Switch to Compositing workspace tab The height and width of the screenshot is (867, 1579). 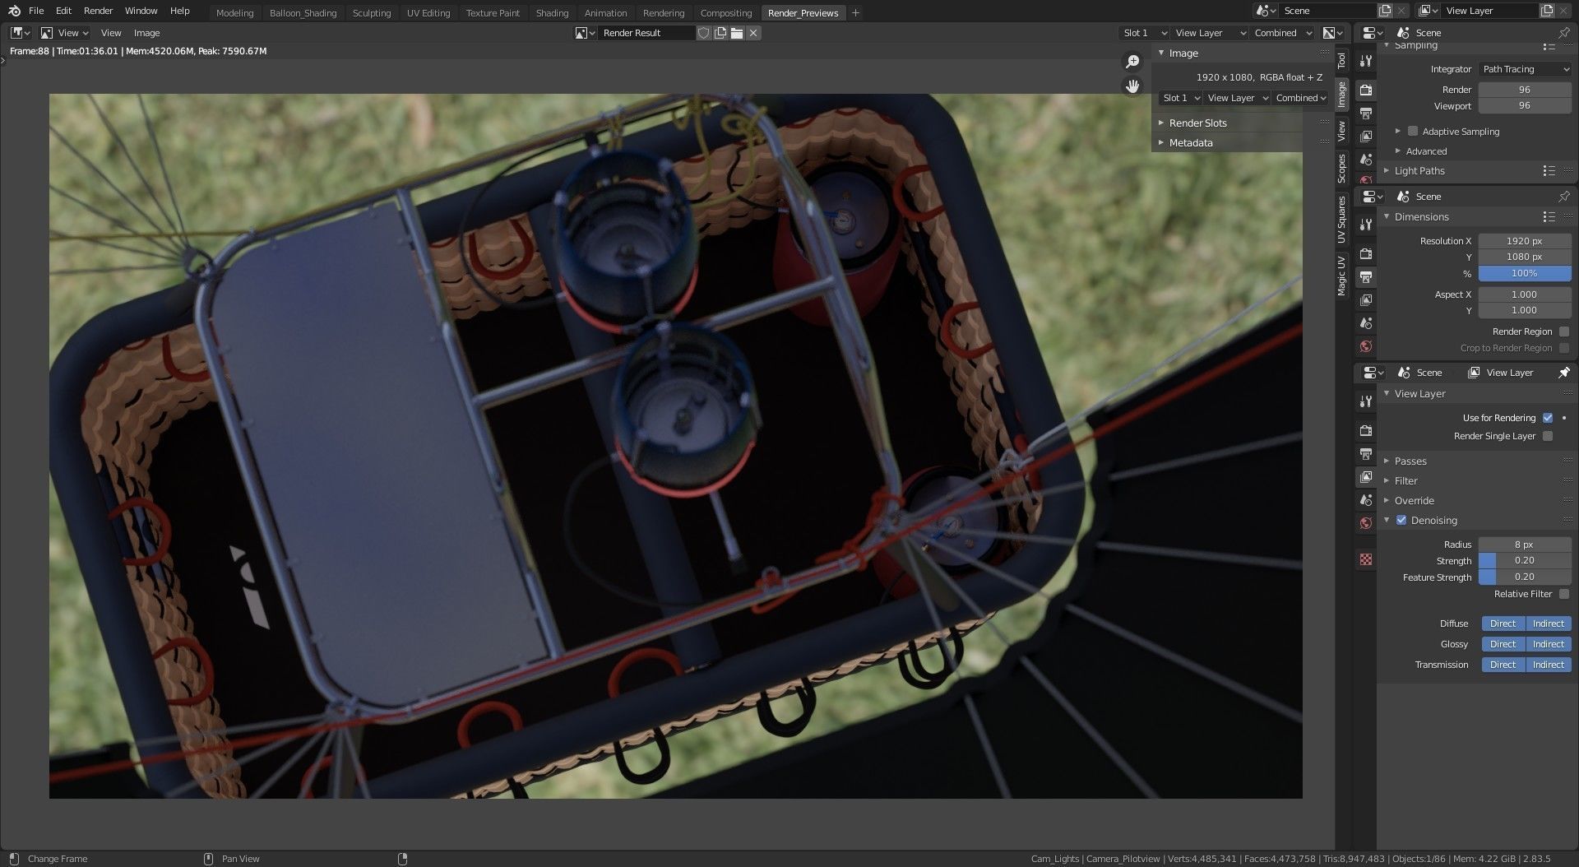[x=725, y=12]
